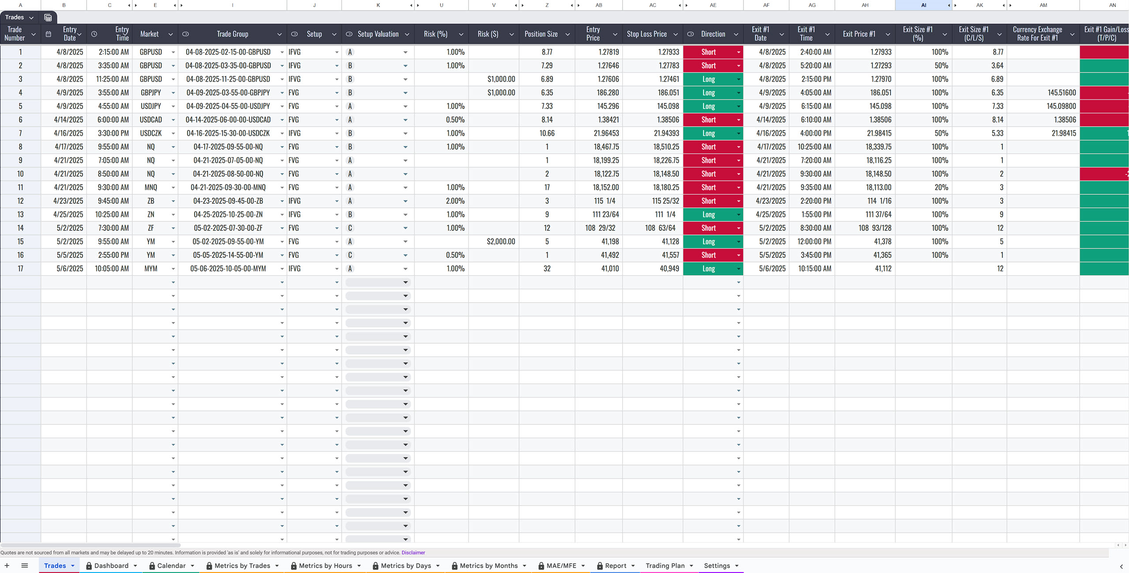This screenshot has height=573, width=1129.
Task: Click the calendar icon in Entry Date header
Action: coord(49,34)
